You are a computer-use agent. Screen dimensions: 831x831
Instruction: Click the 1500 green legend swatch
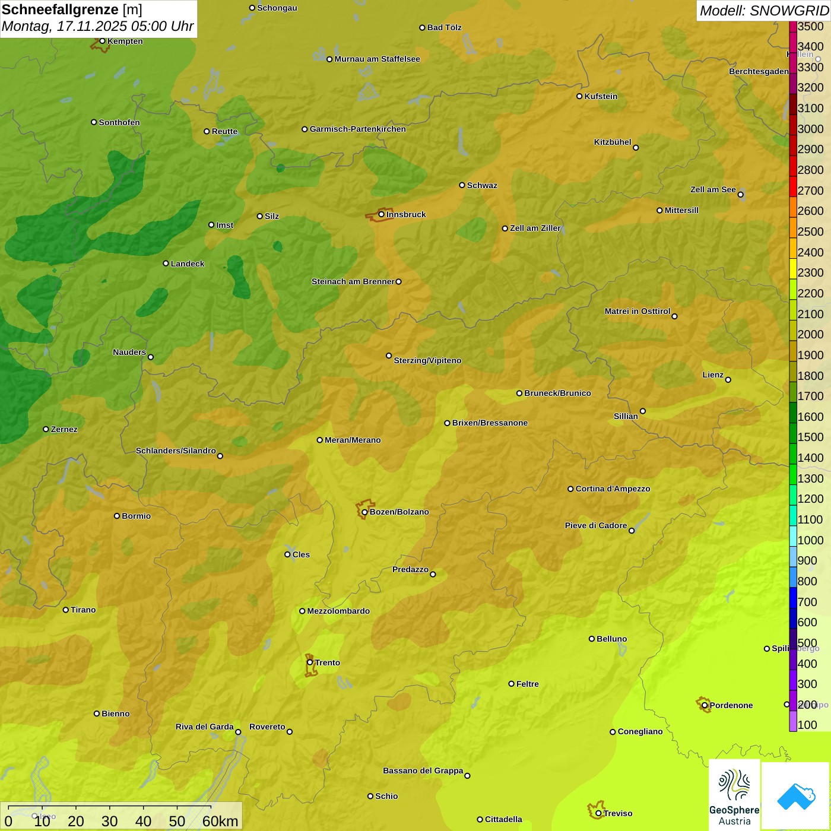[793, 433]
